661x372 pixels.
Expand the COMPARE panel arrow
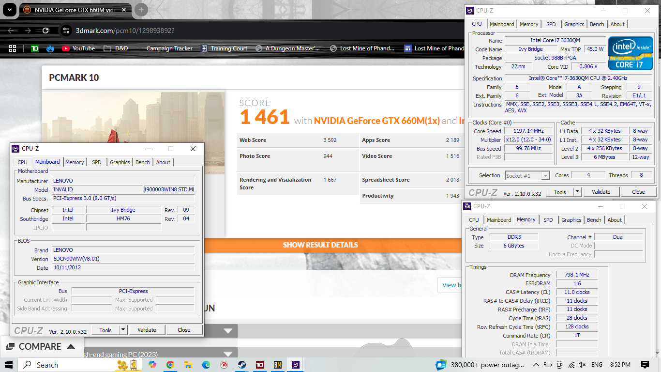(71, 346)
